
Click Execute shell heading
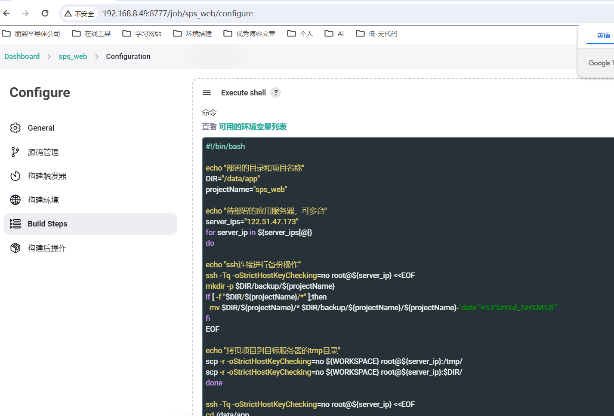pos(244,93)
